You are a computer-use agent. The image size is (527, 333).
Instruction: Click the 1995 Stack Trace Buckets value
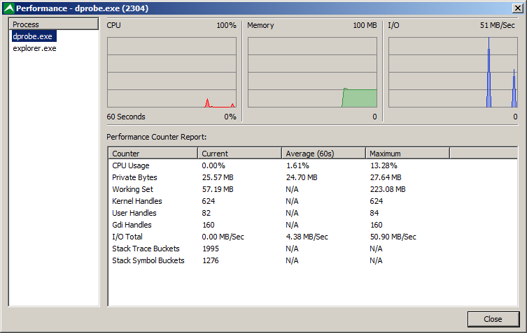tap(211, 249)
